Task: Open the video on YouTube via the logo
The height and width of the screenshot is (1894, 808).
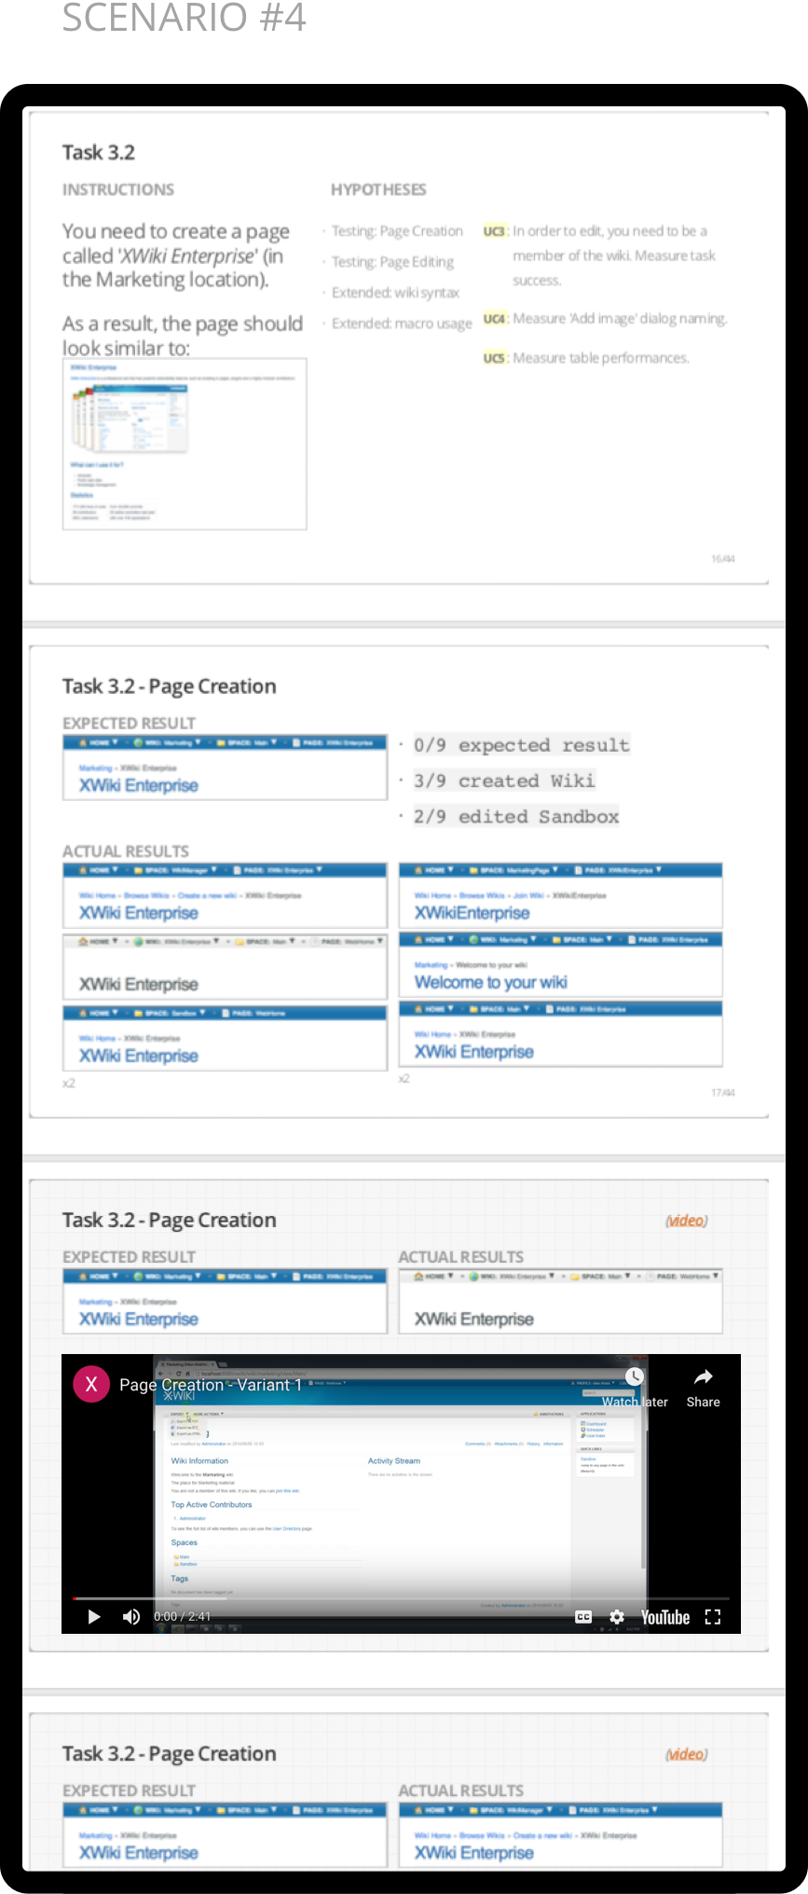Action: click(x=665, y=1617)
